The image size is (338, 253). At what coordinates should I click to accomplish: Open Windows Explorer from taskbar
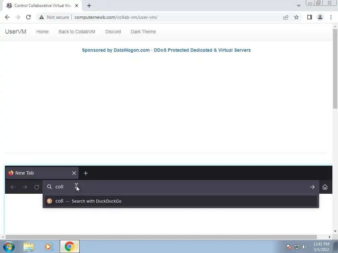29,246
